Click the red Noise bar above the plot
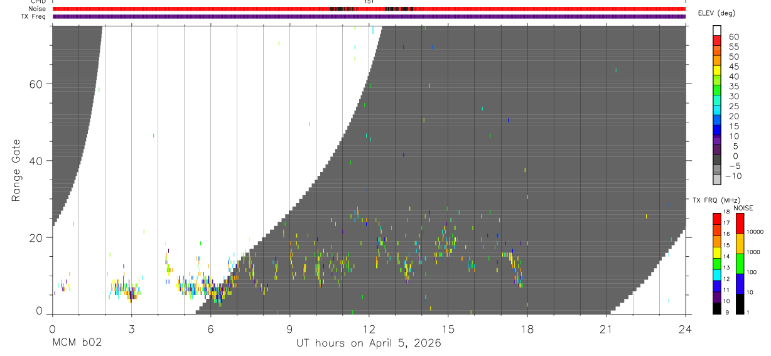This screenshot has width=771, height=356. pyautogui.click(x=369, y=9)
